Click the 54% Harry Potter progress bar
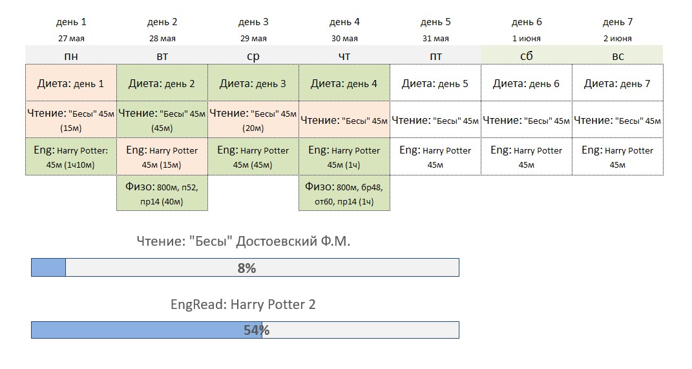The image size is (692, 369). tap(245, 330)
